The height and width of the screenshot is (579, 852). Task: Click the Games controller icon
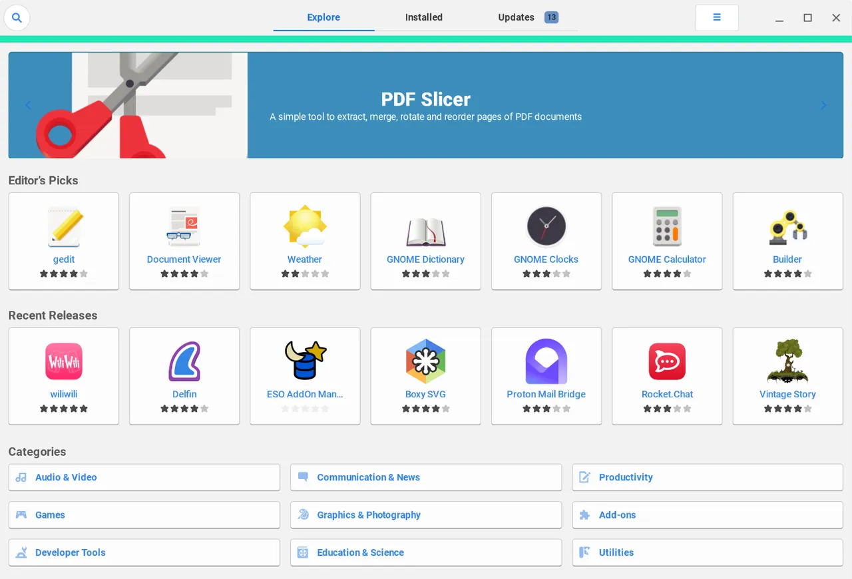[x=21, y=515]
